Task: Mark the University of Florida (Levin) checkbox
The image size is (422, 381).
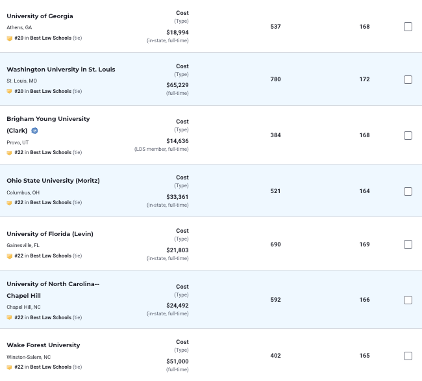Action: [x=408, y=245]
